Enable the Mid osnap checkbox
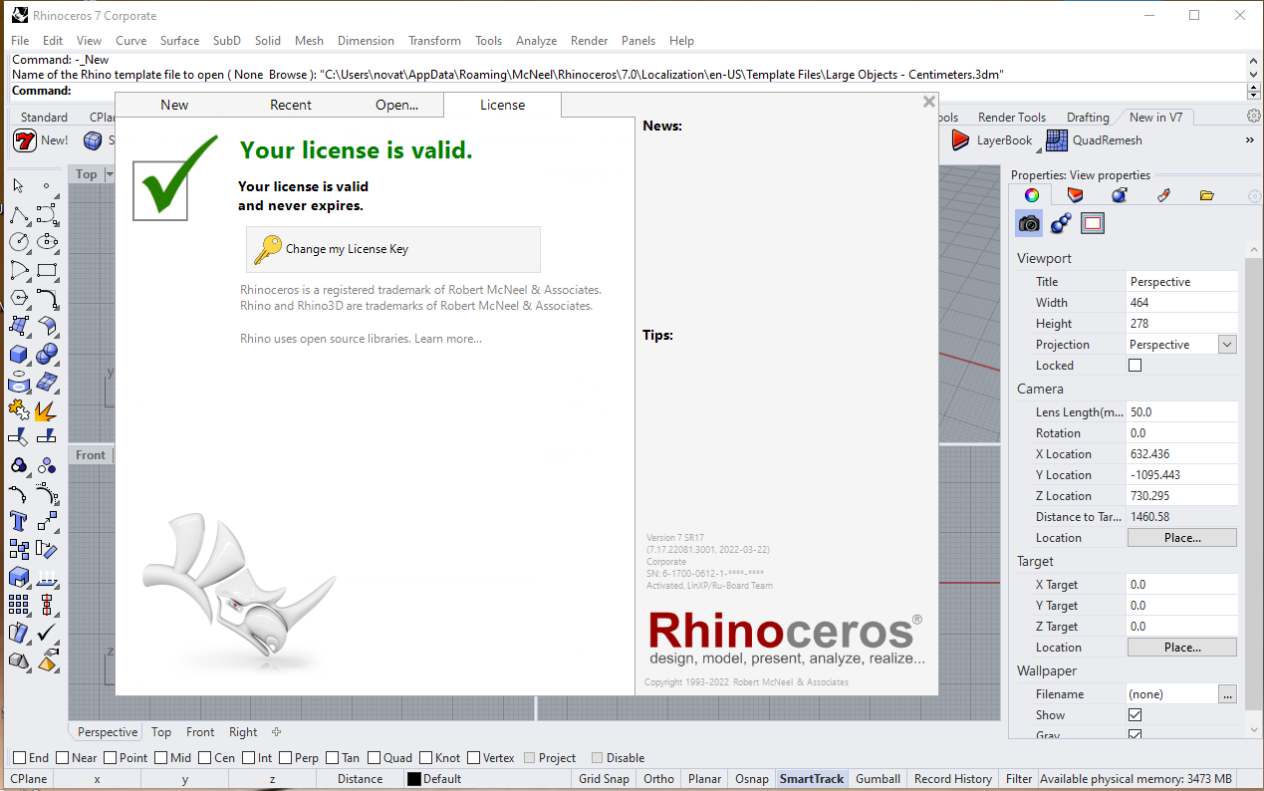 [x=161, y=758]
